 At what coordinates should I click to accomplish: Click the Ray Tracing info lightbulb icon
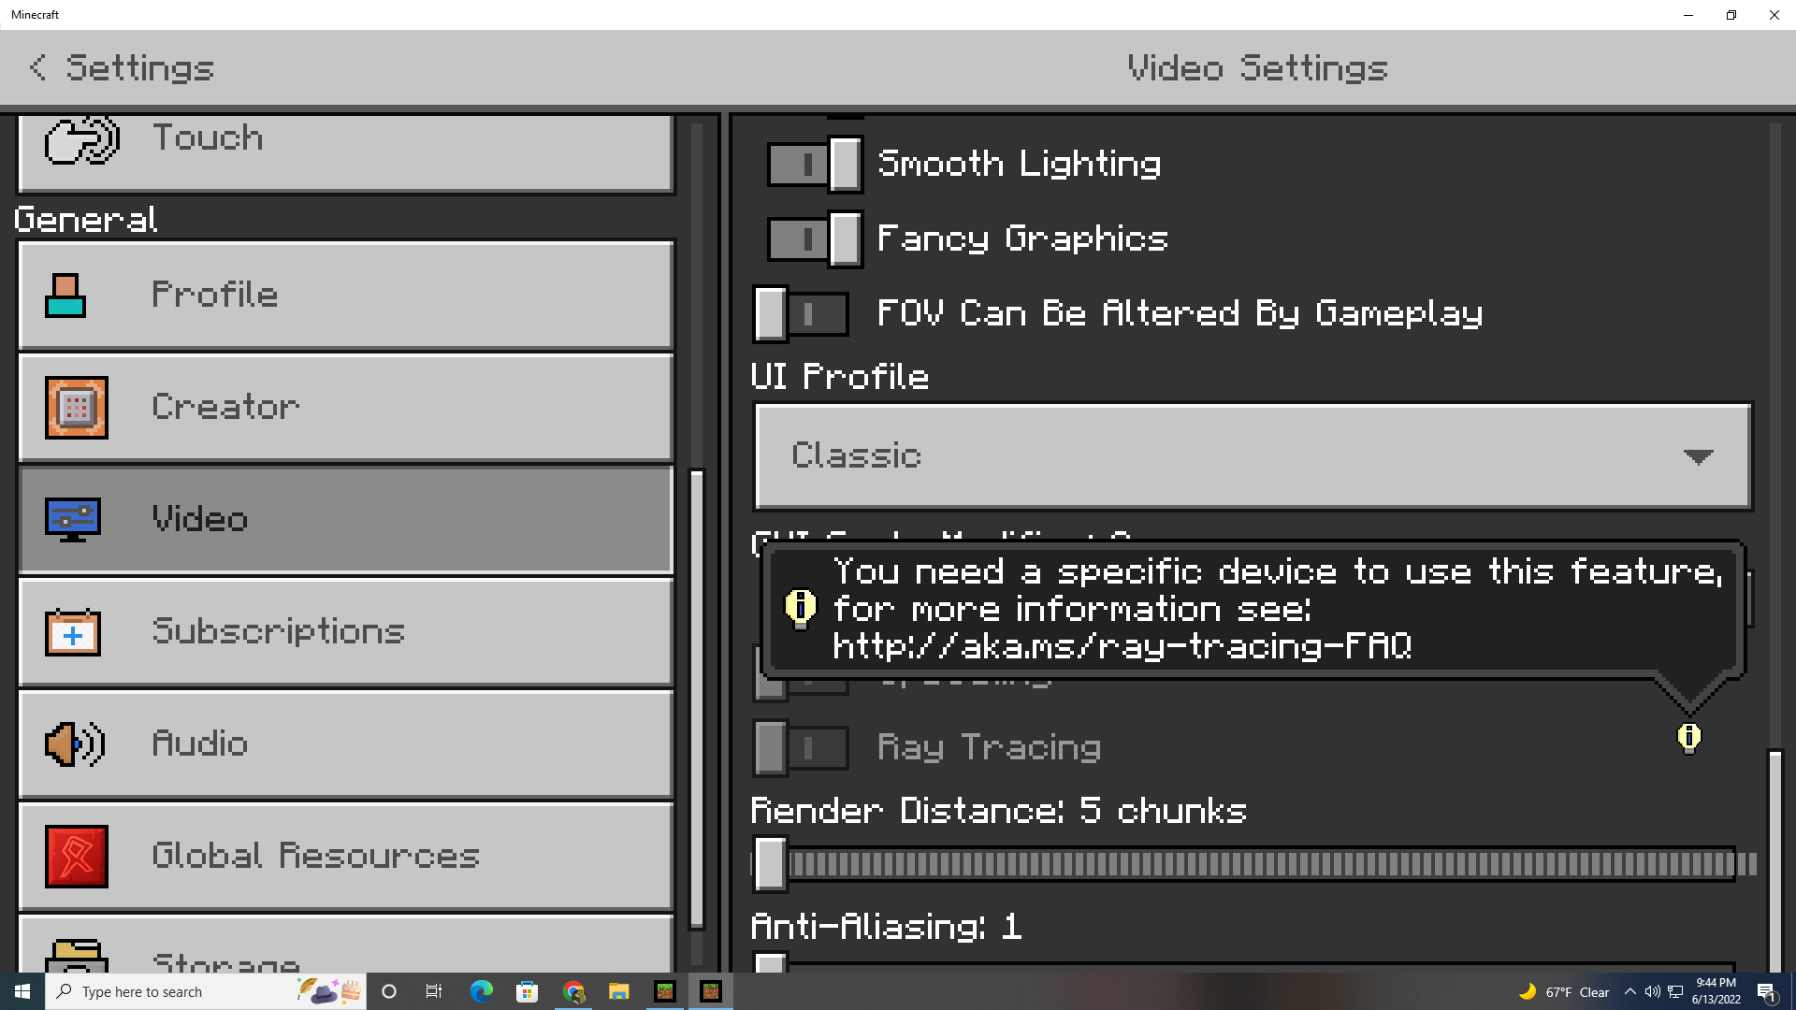tap(1688, 738)
